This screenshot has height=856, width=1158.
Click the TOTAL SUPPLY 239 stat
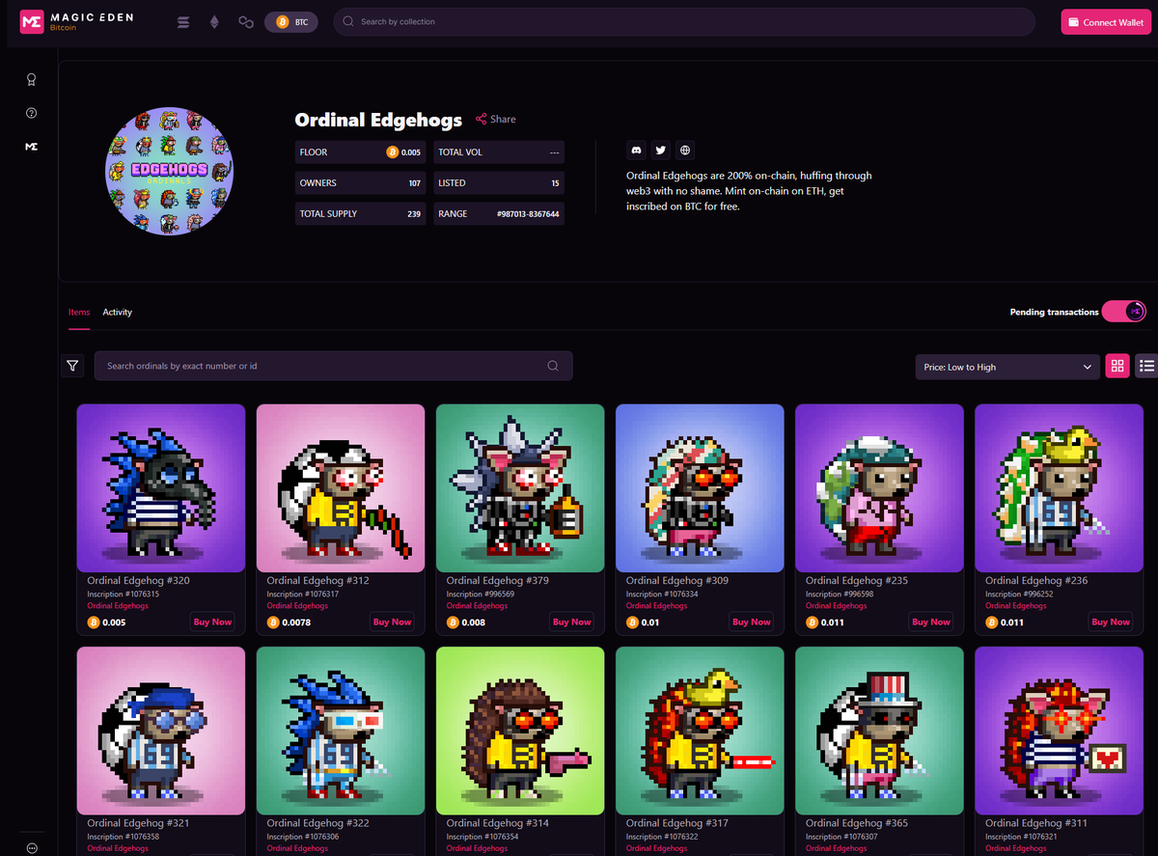tap(360, 213)
